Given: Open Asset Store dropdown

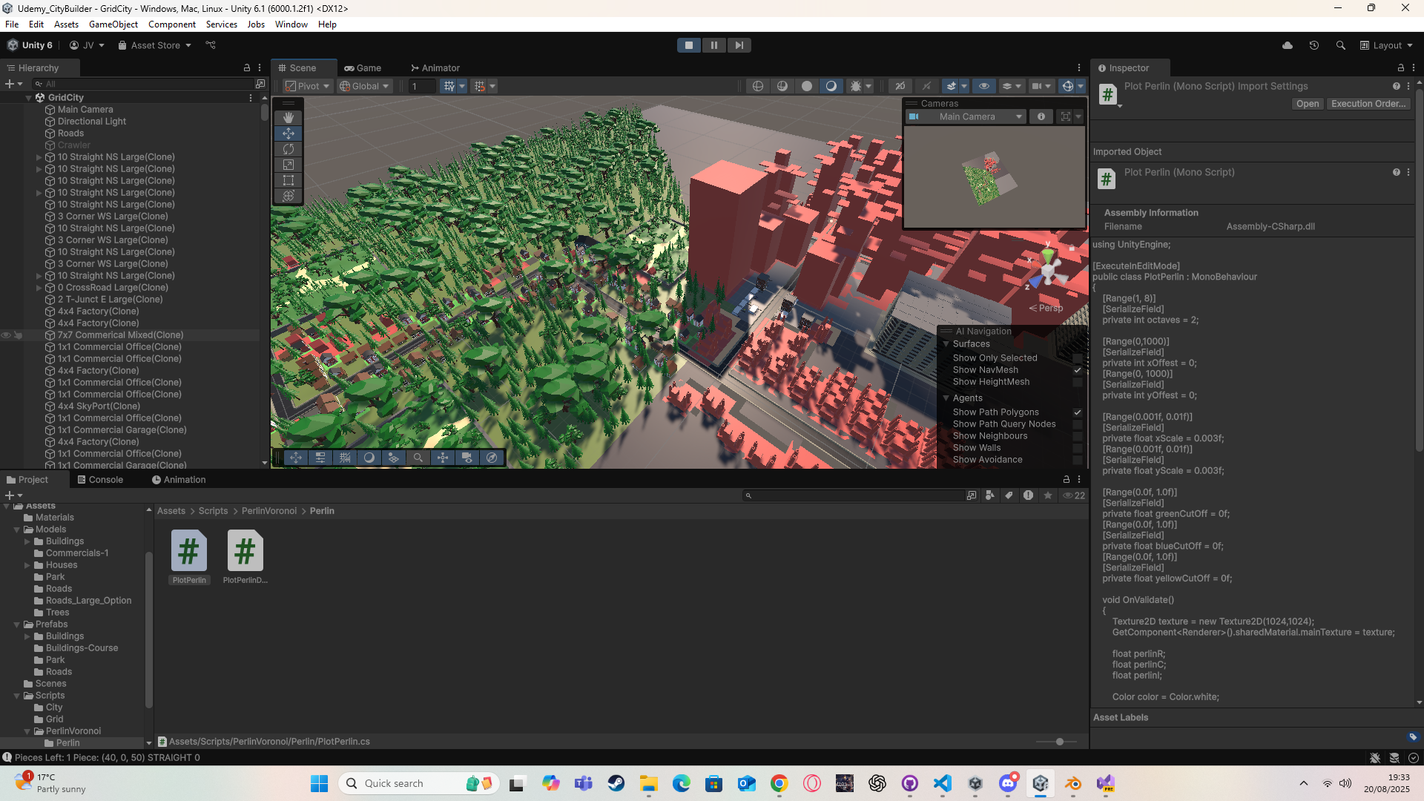Looking at the screenshot, I should coord(155,45).
